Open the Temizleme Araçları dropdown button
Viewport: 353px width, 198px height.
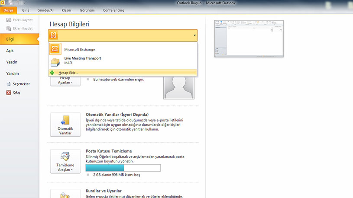(65, 161)
